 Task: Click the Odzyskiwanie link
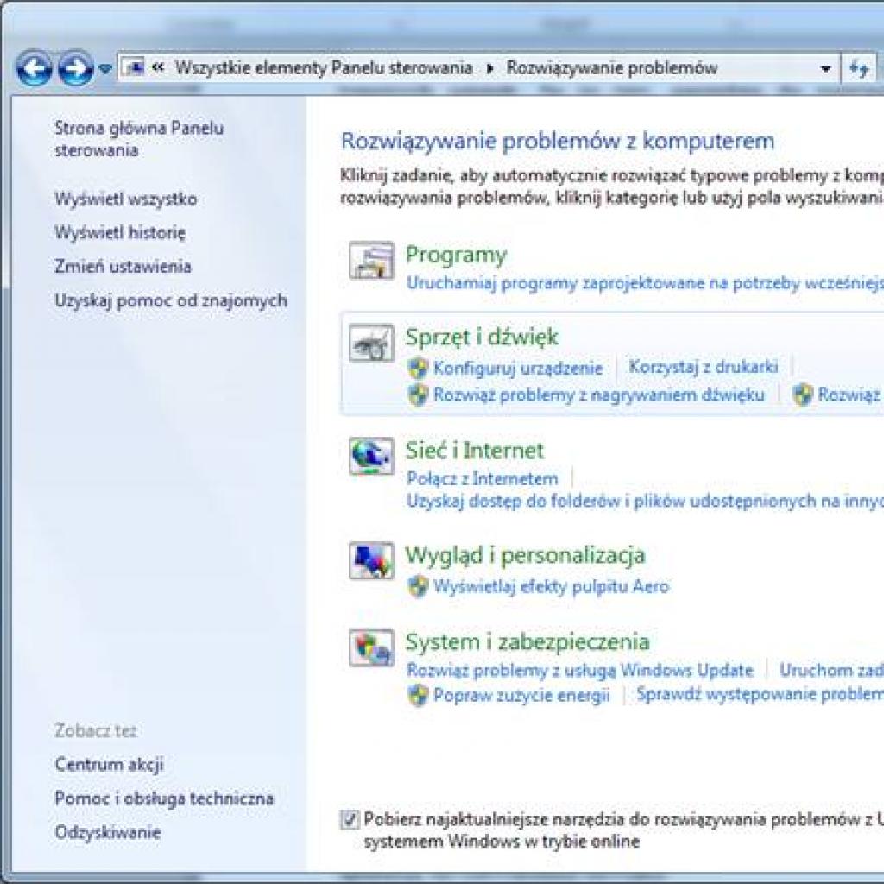(x=108, y=832)
